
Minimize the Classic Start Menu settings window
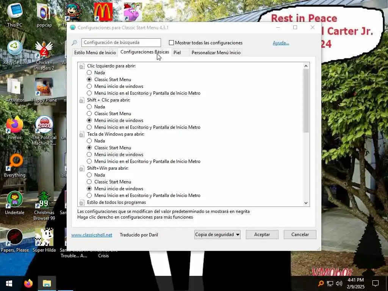pyautogui.click(x=278, y=27)
